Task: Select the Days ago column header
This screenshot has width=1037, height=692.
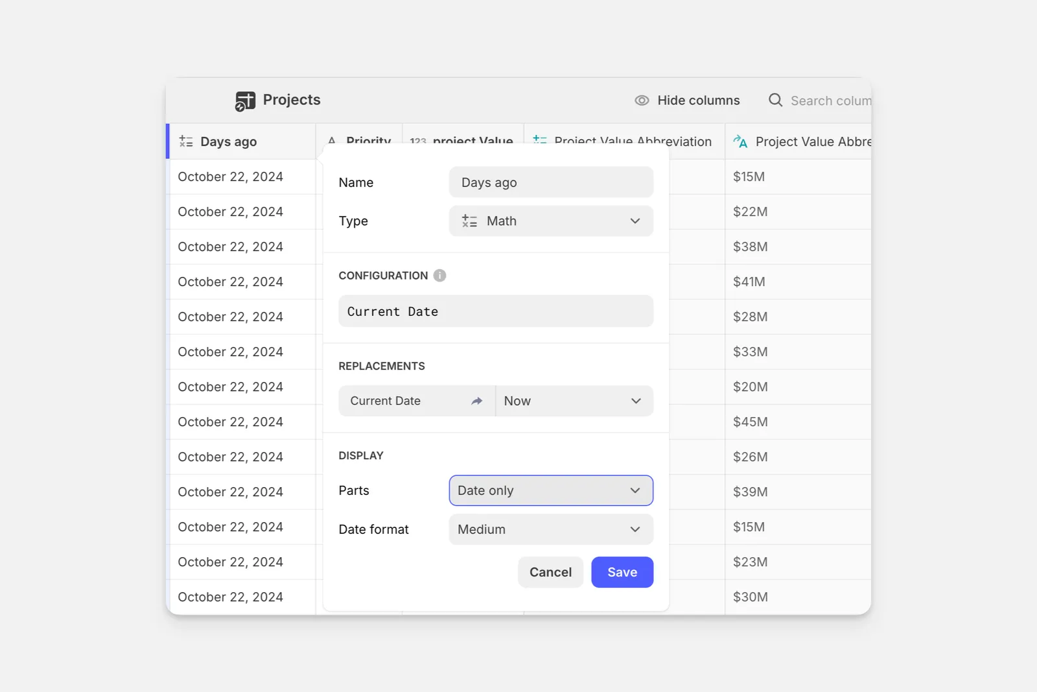Action: point(241,141)
